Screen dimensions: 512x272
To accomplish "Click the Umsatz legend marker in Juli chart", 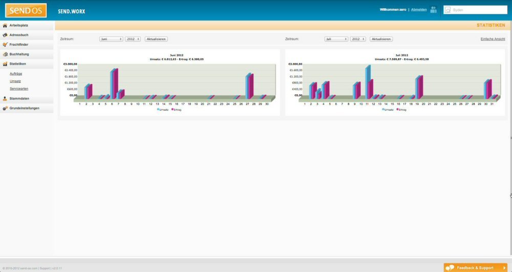I will pos(383,110).
